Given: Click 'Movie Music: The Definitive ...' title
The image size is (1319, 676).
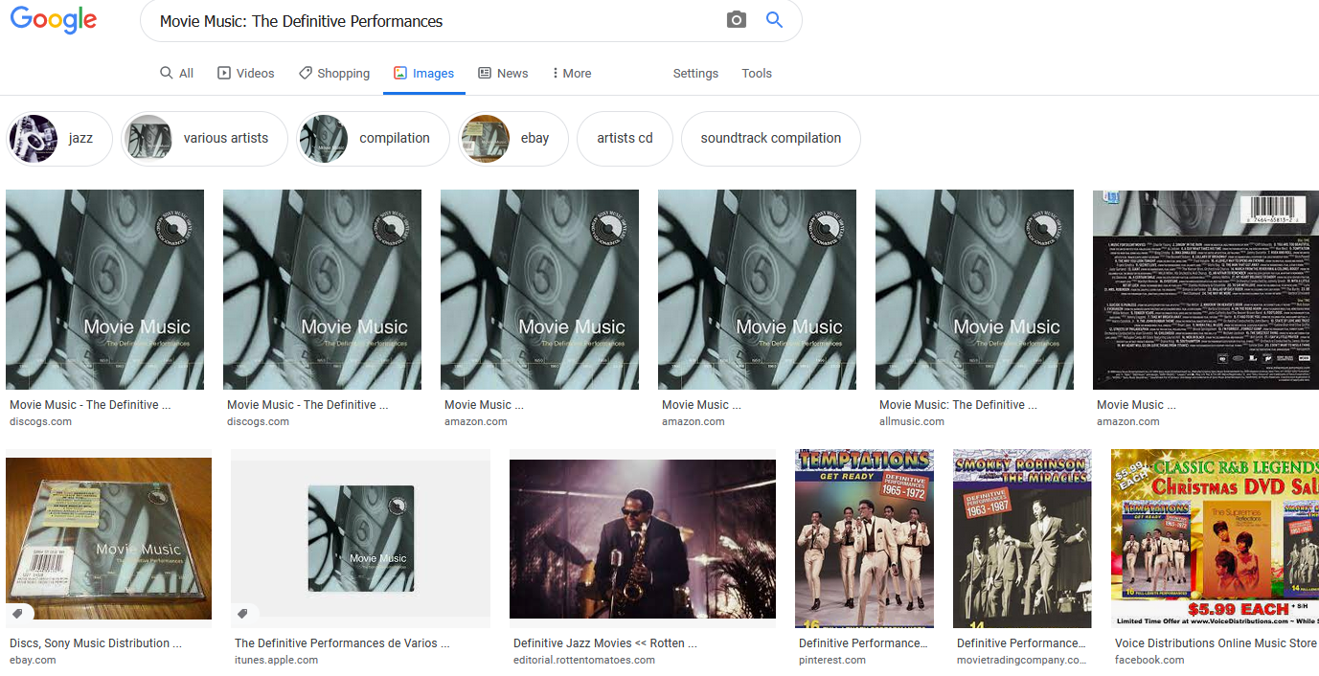Looking at the screenshot, I should pyautogui.click(x=958, y=405).
